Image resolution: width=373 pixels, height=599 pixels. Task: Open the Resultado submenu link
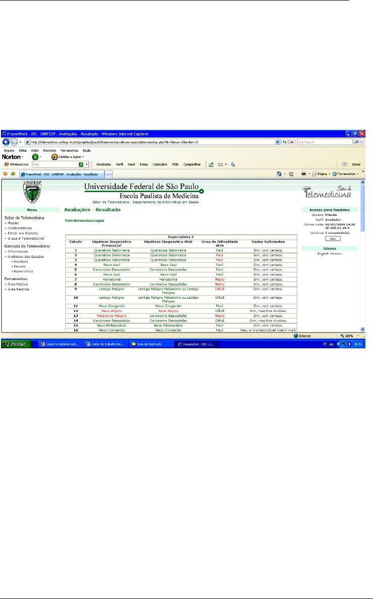tap(21, 262)
